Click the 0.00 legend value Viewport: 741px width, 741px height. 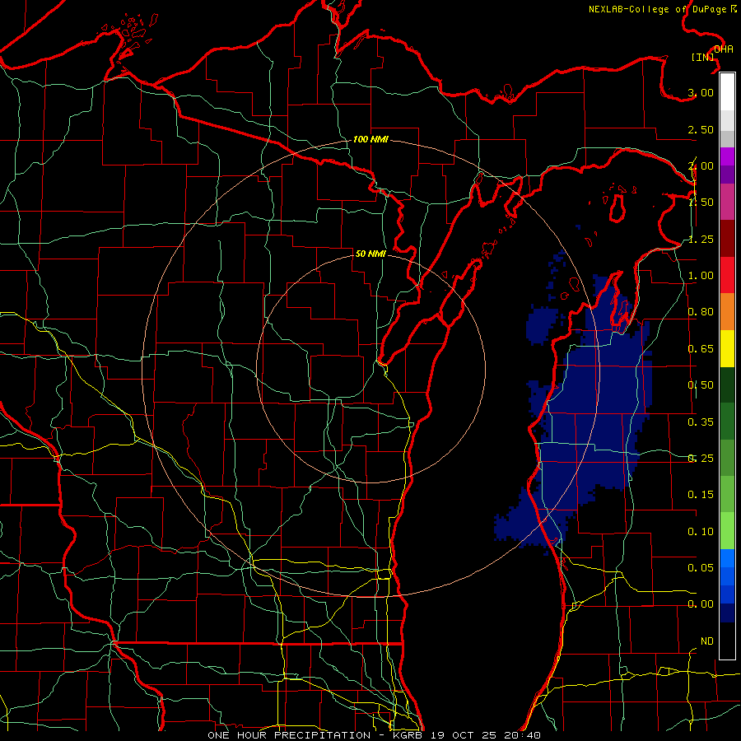point(701,604)
